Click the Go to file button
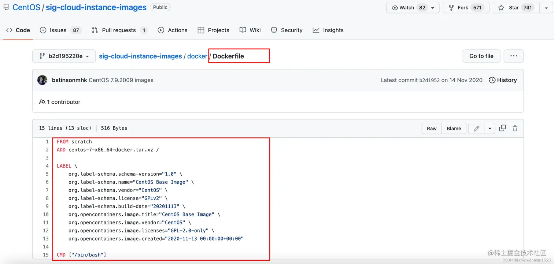554x264 pixels. pyautogui.click(x=481, y=56)
